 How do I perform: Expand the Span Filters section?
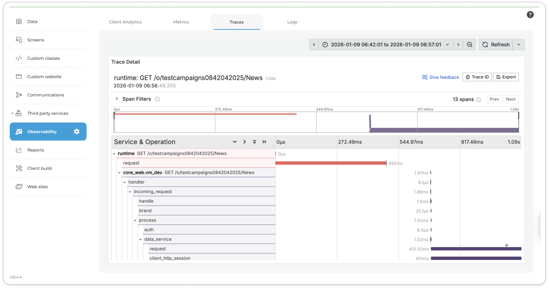coord(117,99)
